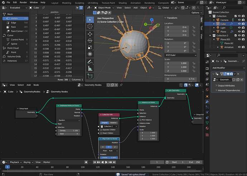This screenshot has height=176, width=247.
Task: Select Original in Collection Info node
Action: click(105, 123)
